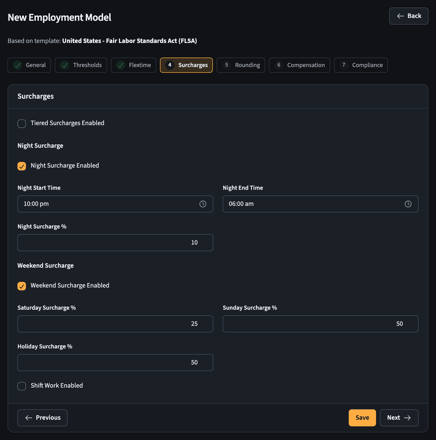Viewport: 436px width, 440px height.
Task: Click step number 6 badge on Compensation
Action: coord(279,65)
